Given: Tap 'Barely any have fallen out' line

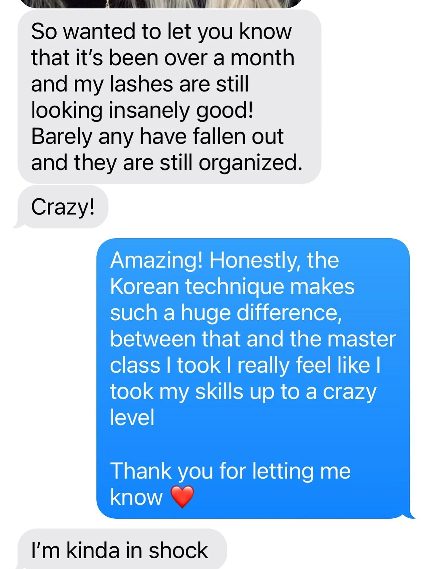Looking at the screenshot, I should tap(157, 136).
